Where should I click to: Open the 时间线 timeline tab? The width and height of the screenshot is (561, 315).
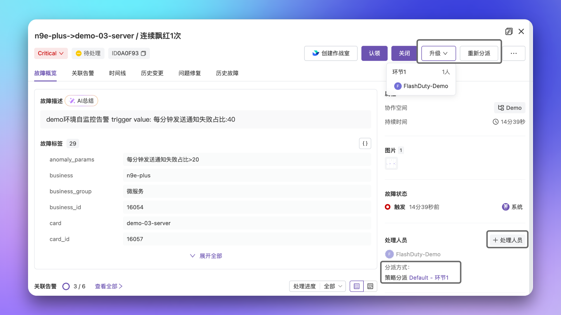[x=117, y=73]
